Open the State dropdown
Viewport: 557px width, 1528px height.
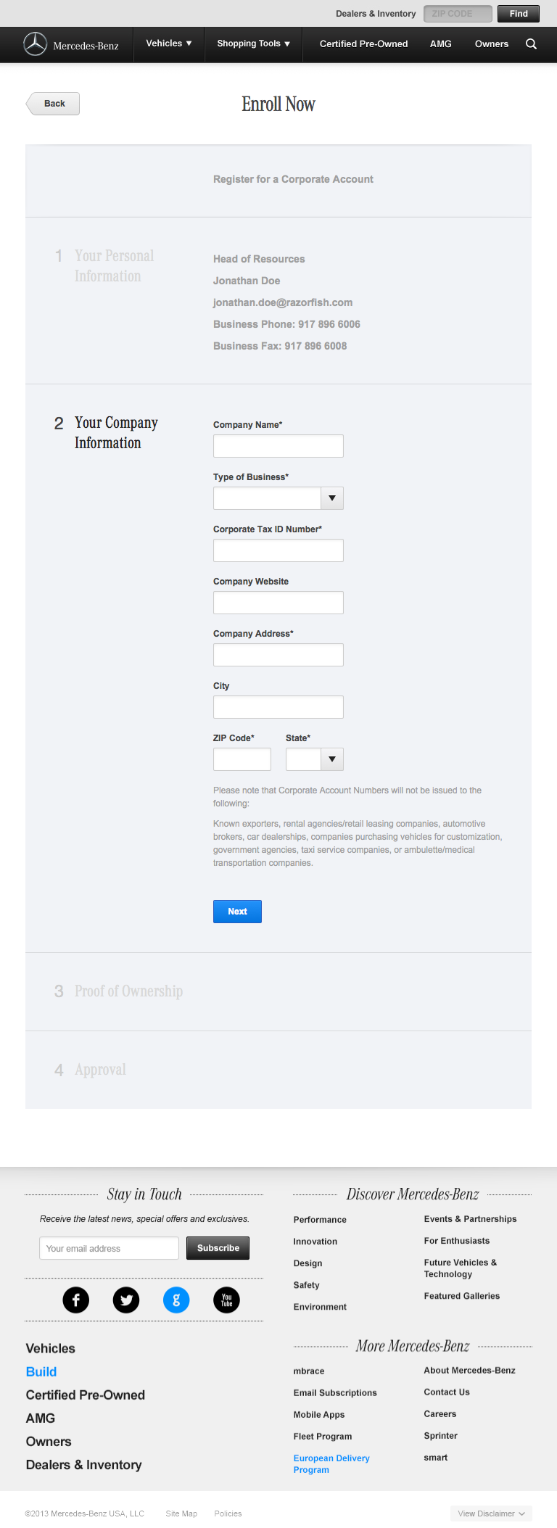(x=331, y=759)
